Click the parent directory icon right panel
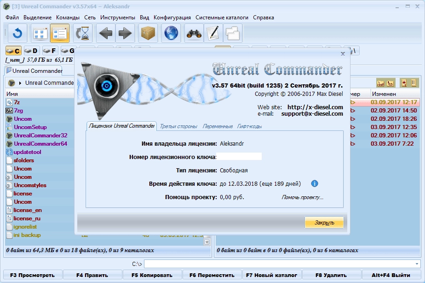The image size is (425, 283). click(391, 83)
